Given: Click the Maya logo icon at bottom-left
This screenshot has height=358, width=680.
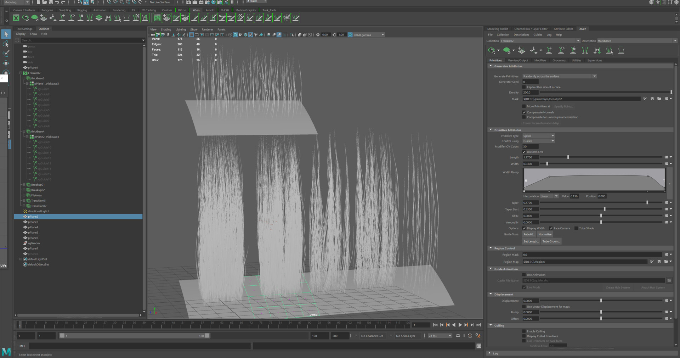Looking at the screenshot, I should (6, 352).
